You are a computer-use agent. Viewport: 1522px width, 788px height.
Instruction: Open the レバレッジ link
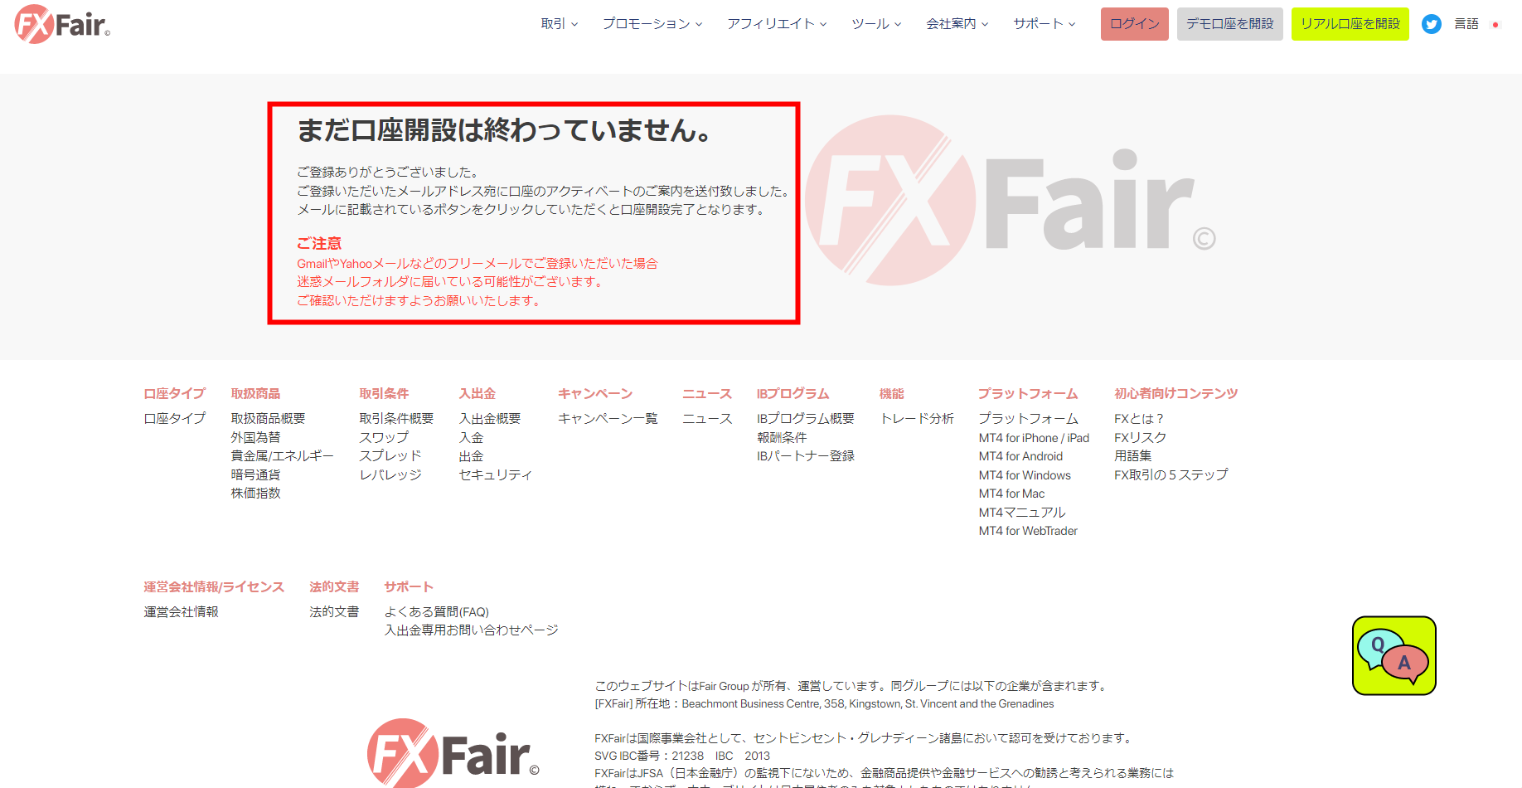[390, 474]
